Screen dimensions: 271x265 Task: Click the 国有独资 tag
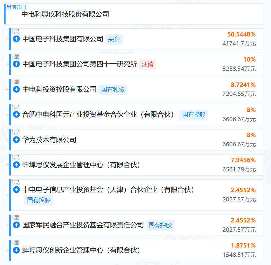pos(113,89)
